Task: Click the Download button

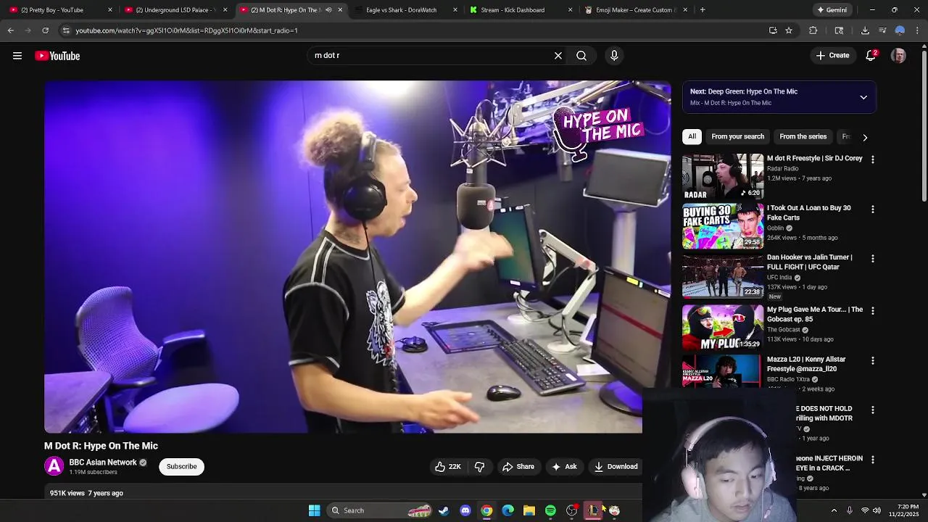Action: tap(616, 467)
